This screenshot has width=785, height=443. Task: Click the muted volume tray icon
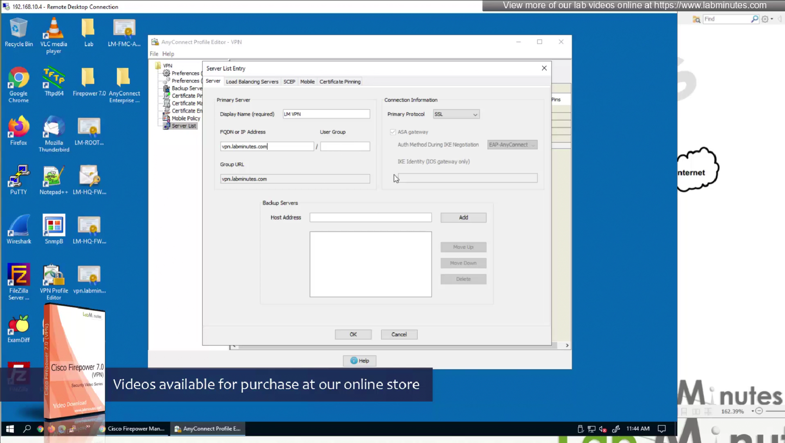[x=603, y=429]
